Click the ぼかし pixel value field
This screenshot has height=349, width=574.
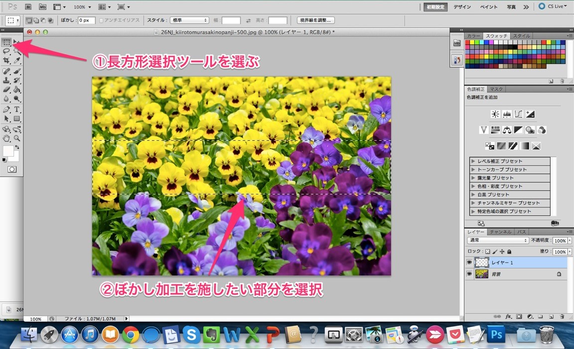(x=86, y=20)
